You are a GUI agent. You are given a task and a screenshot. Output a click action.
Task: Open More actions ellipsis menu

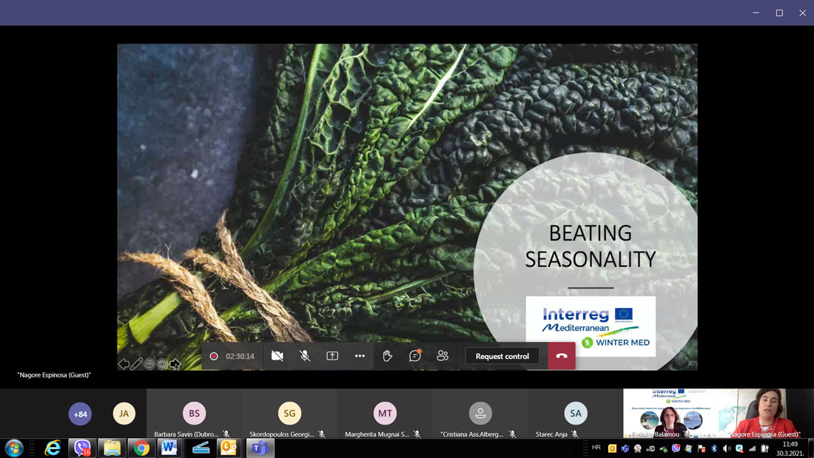coord(360,356)
